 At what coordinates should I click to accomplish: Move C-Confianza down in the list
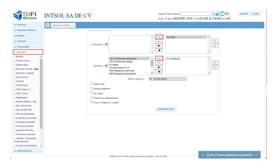(x=215, y=67)
